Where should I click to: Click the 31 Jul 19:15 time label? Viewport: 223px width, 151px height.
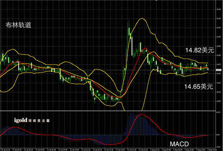point(120,150)
